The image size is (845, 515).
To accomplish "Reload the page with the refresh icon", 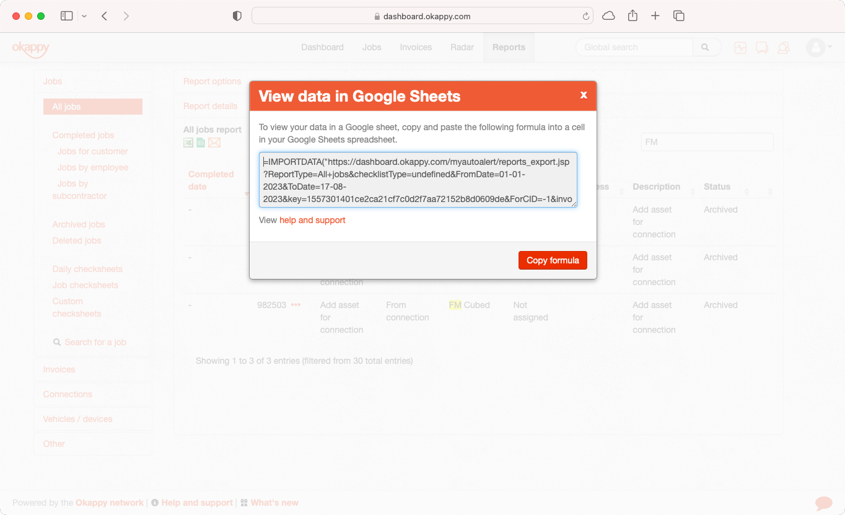I will (x=585, y=17).
